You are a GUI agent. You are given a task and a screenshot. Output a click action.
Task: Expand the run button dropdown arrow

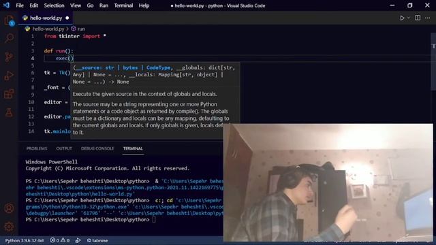click(x=409, y=18)
